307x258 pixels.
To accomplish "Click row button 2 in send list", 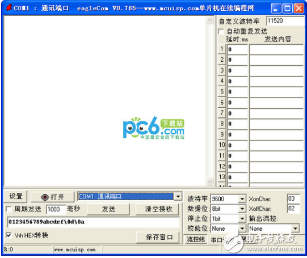I will (222, 60).
